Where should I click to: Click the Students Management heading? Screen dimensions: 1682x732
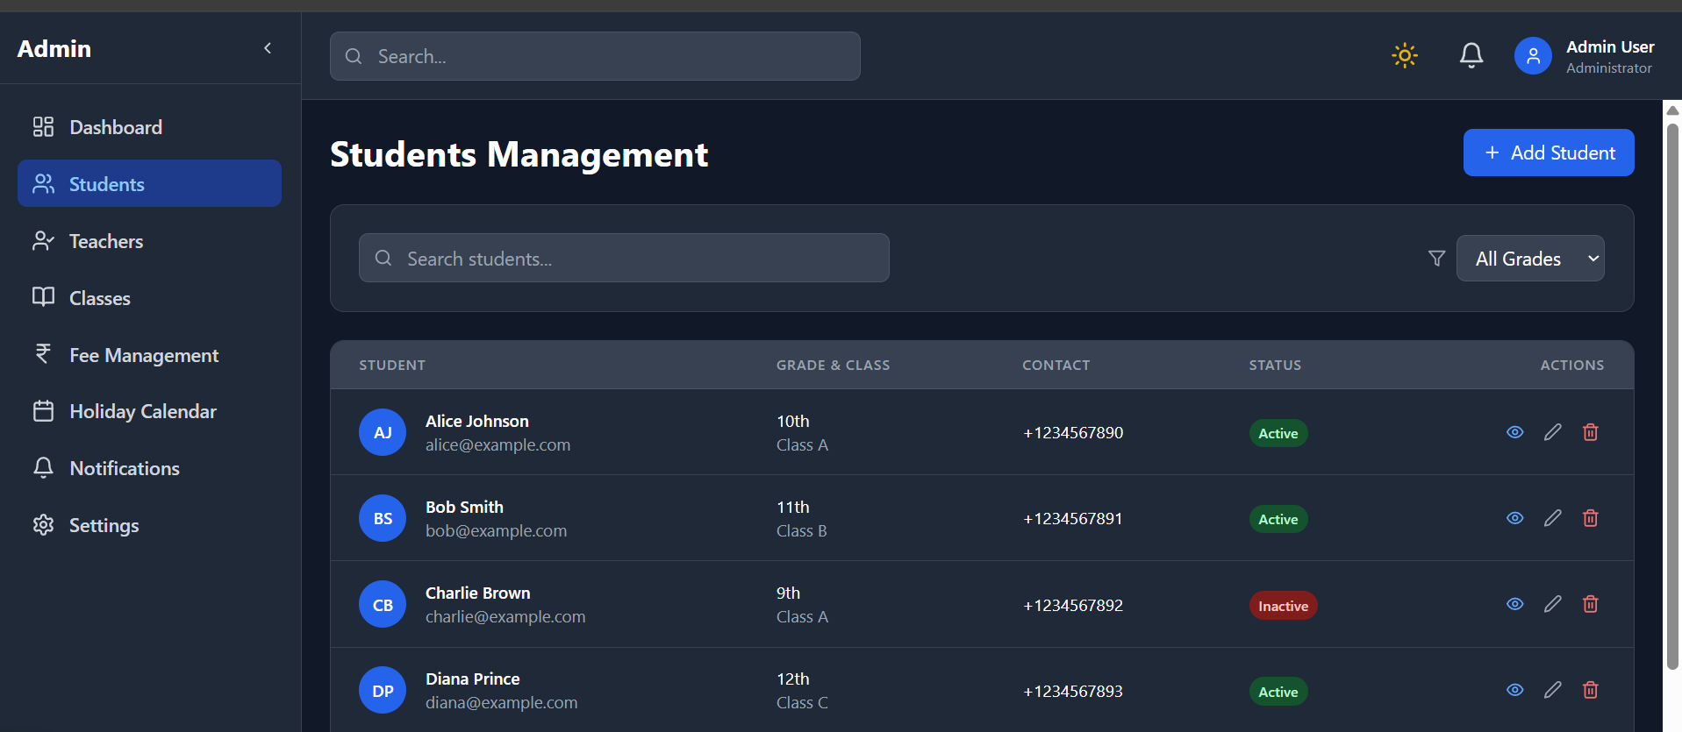(x=519, y=154)
